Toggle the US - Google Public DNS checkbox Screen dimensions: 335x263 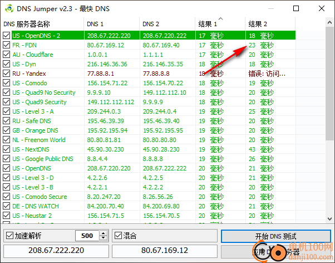(7, 159)
